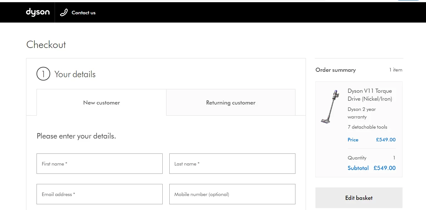Screen dimensions: 426x210
Task: Click the 'Please enter your details.' text
Action: 76,136
